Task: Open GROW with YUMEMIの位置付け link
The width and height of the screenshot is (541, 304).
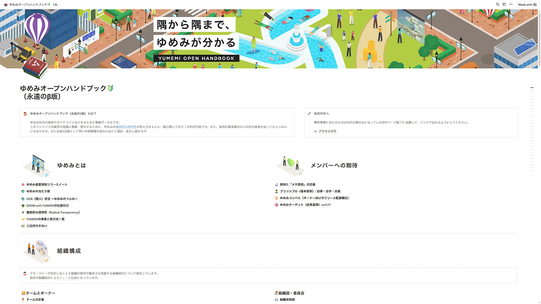Action: (x=47, y=205)
